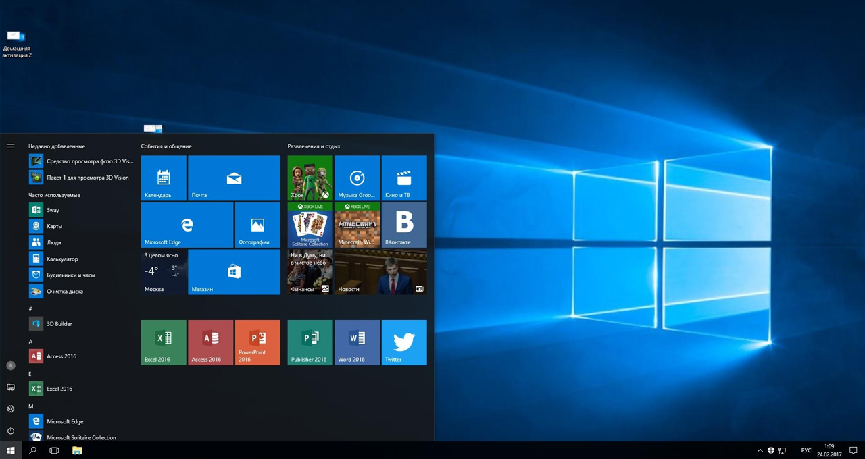The width and height of the screenshot is (865, 459).
Task: Open the Groove Music tile
Action: (357, 178)
